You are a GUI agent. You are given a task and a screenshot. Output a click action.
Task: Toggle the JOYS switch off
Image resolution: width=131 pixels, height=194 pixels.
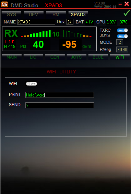[x=122, y=36]
